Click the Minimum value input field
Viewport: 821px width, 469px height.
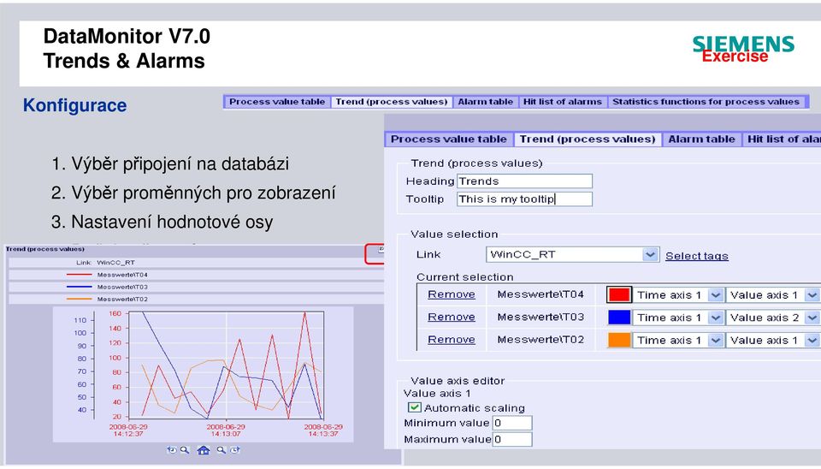coord(512,423)
